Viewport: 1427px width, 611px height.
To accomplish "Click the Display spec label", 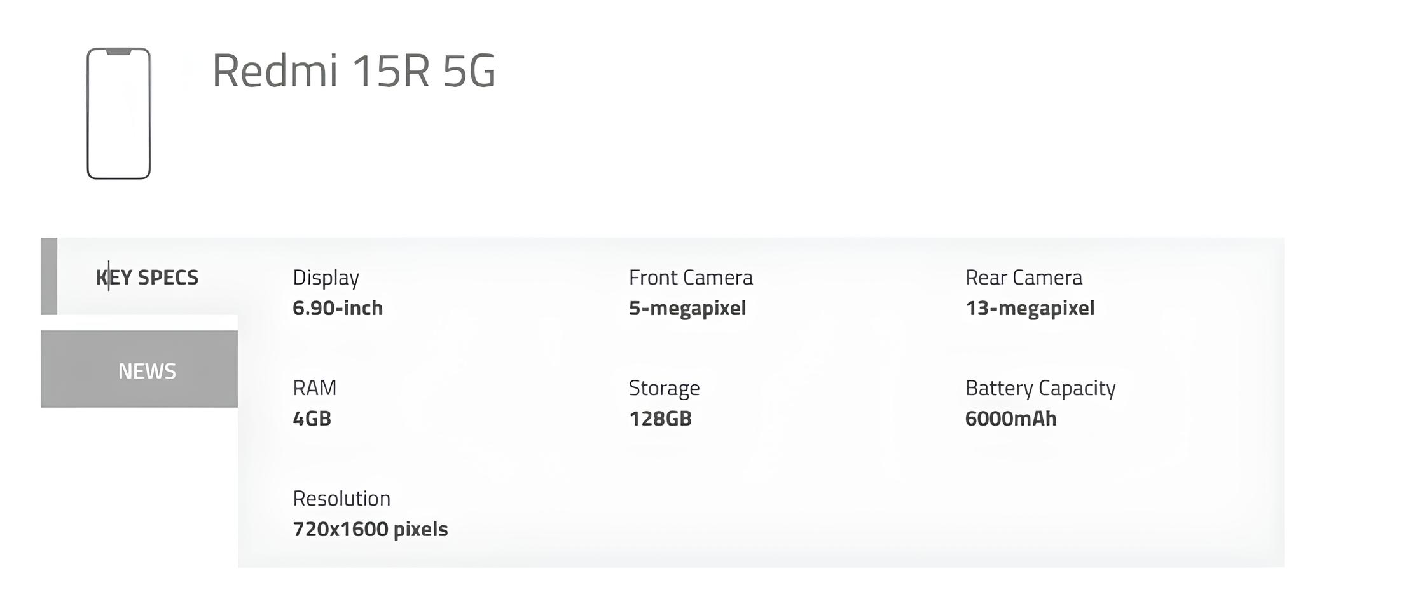I will coord(325,277).
